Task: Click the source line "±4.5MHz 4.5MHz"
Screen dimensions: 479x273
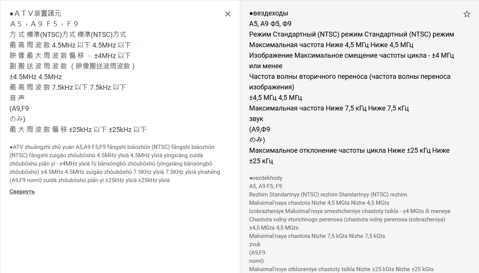Action: 36,77
